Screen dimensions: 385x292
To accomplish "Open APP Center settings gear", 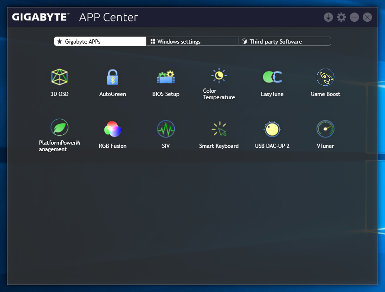I will (341, 17).
